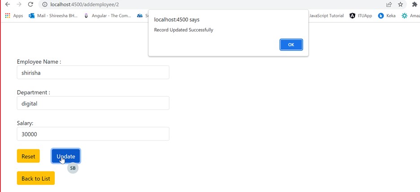Click OK in the alert dialog
This screenshot has height=192, width=420.
click(291, 44)
